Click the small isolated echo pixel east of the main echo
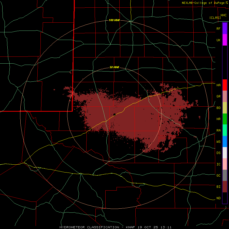The width and height of the screenshot is (229, 229). click(x=199, y=117)
